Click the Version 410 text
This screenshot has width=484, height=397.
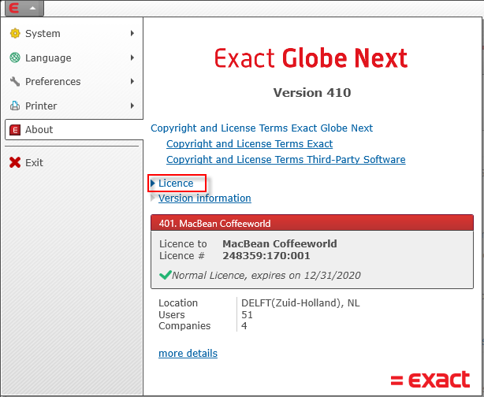coord(312,92)
